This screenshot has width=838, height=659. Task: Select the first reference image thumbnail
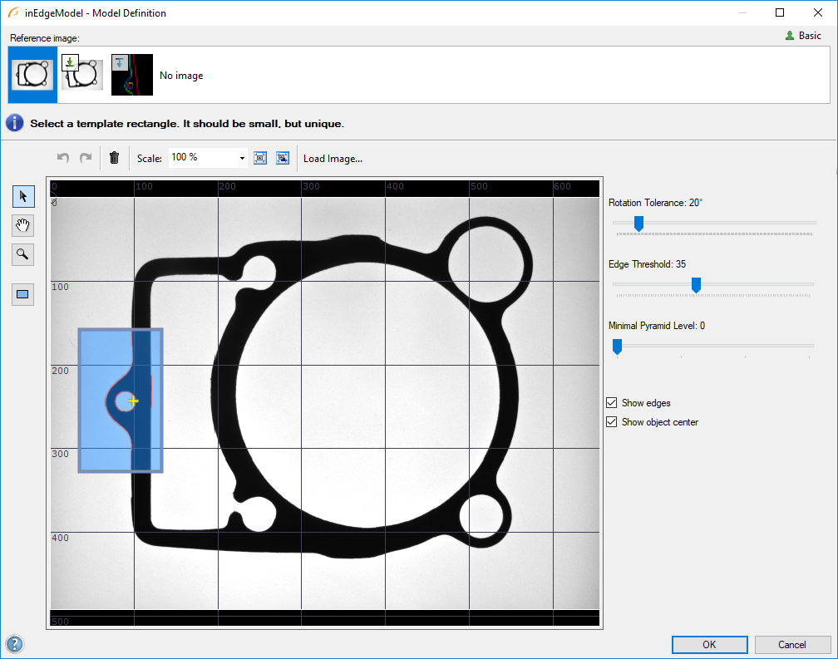point(32,75)
